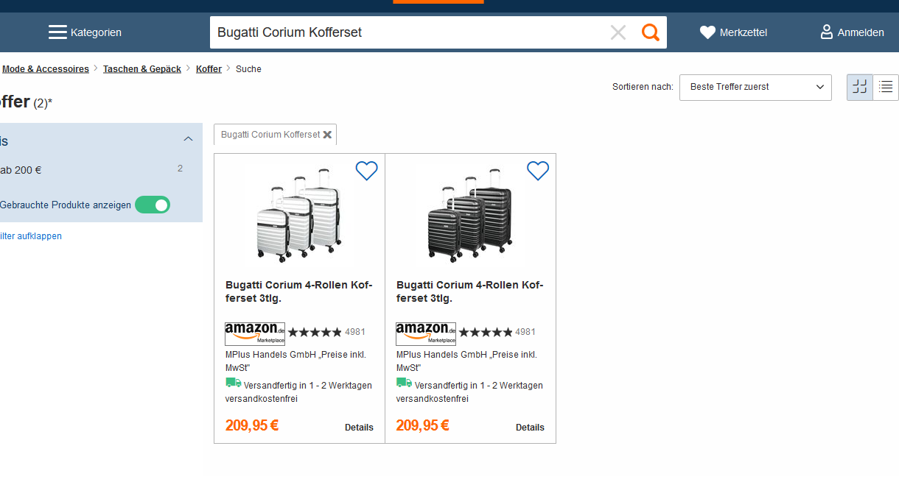Click the orange search magnifier icon
The width and height of the screenshot is (899, 485).
650,32
